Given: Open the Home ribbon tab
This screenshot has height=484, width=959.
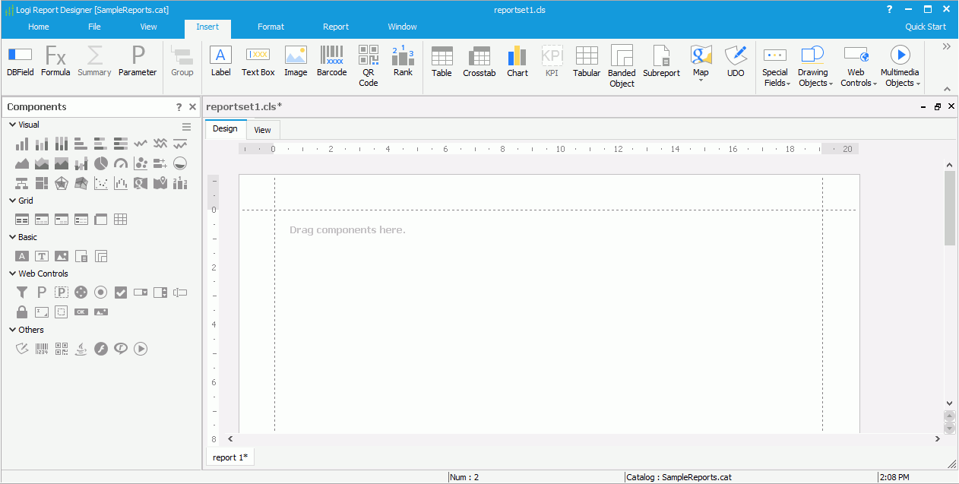Looking at the screenshot, I should (x=39, y=27).
